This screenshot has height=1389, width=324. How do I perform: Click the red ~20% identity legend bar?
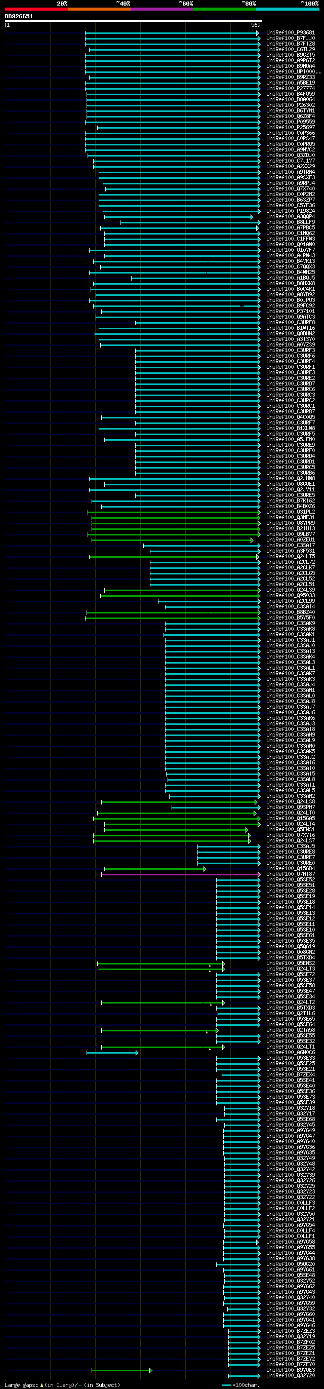pyautogui.click(x=36, y=9)
